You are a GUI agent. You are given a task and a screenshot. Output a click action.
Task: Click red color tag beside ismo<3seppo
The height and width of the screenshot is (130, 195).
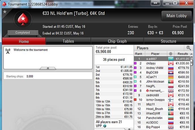tap(135, 99)
